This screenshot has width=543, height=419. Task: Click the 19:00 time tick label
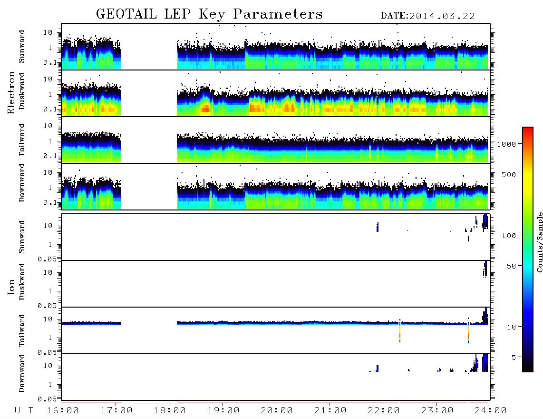(223, 411)
